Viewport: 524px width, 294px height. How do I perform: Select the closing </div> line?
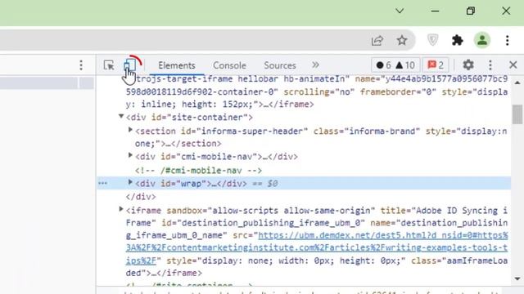(141, 197)
